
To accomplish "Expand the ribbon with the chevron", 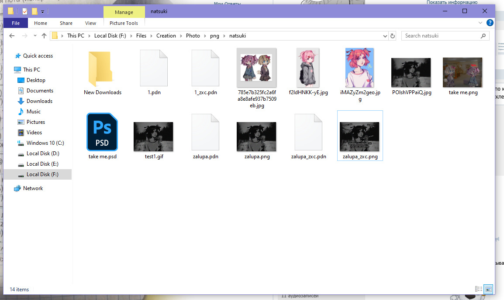I will pyautogui.click(x=480, y=23).
